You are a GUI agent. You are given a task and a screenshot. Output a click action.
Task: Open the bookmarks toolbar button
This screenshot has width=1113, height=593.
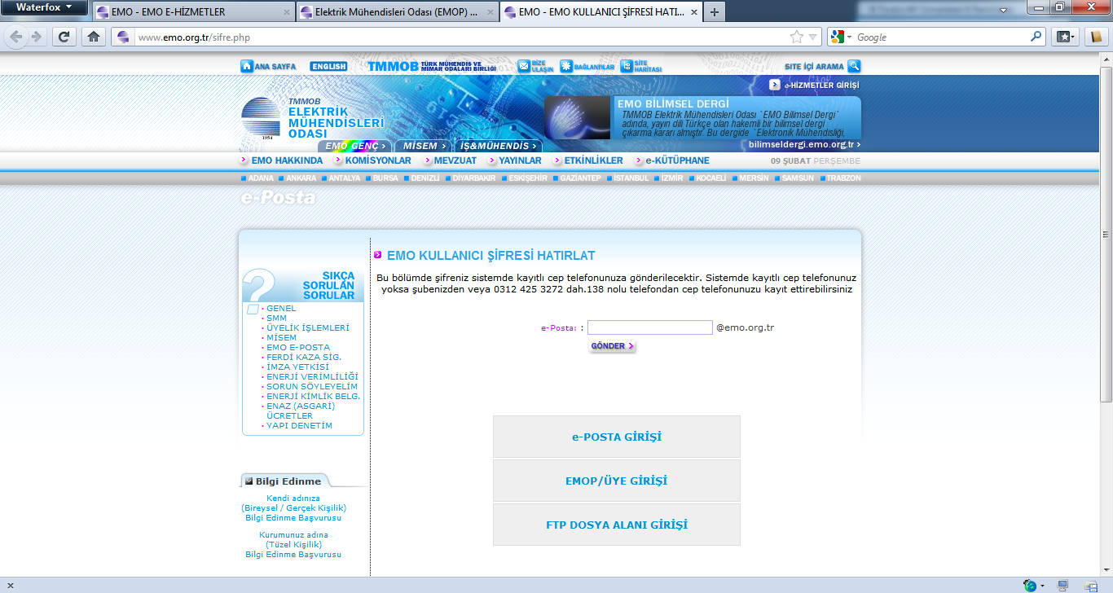point(1065,37)
